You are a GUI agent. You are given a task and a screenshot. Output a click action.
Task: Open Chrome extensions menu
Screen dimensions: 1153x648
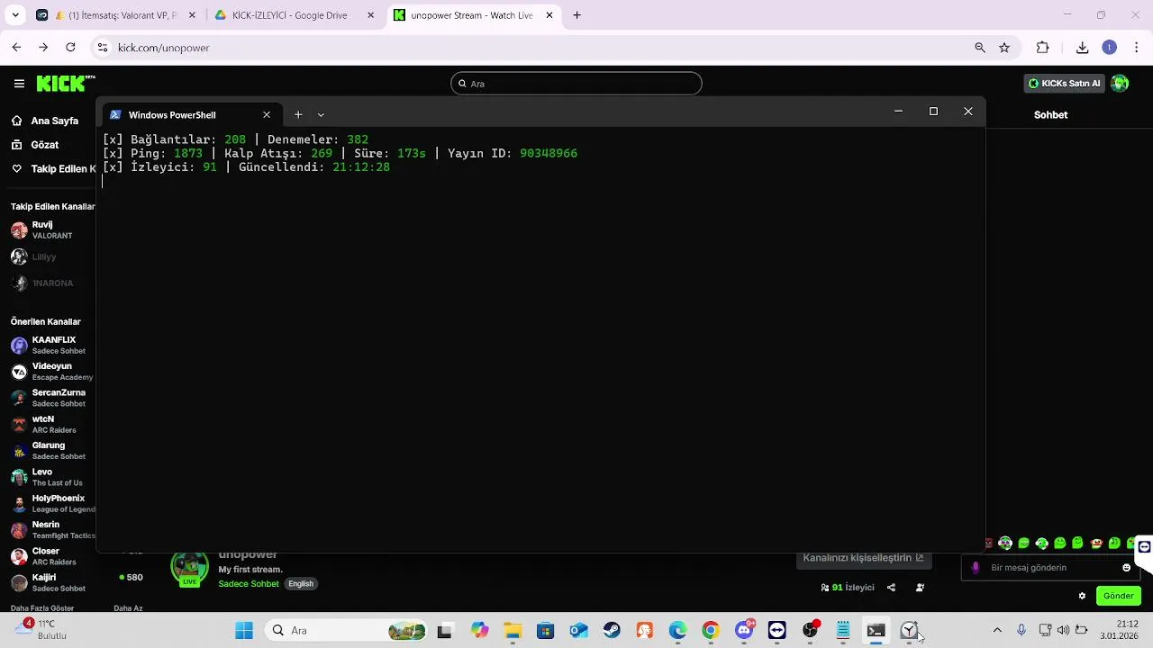click(x=1043, y=48)
